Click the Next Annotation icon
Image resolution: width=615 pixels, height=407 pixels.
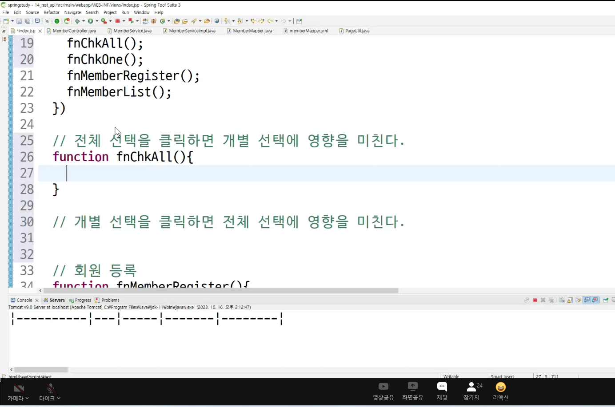point(227,21)
